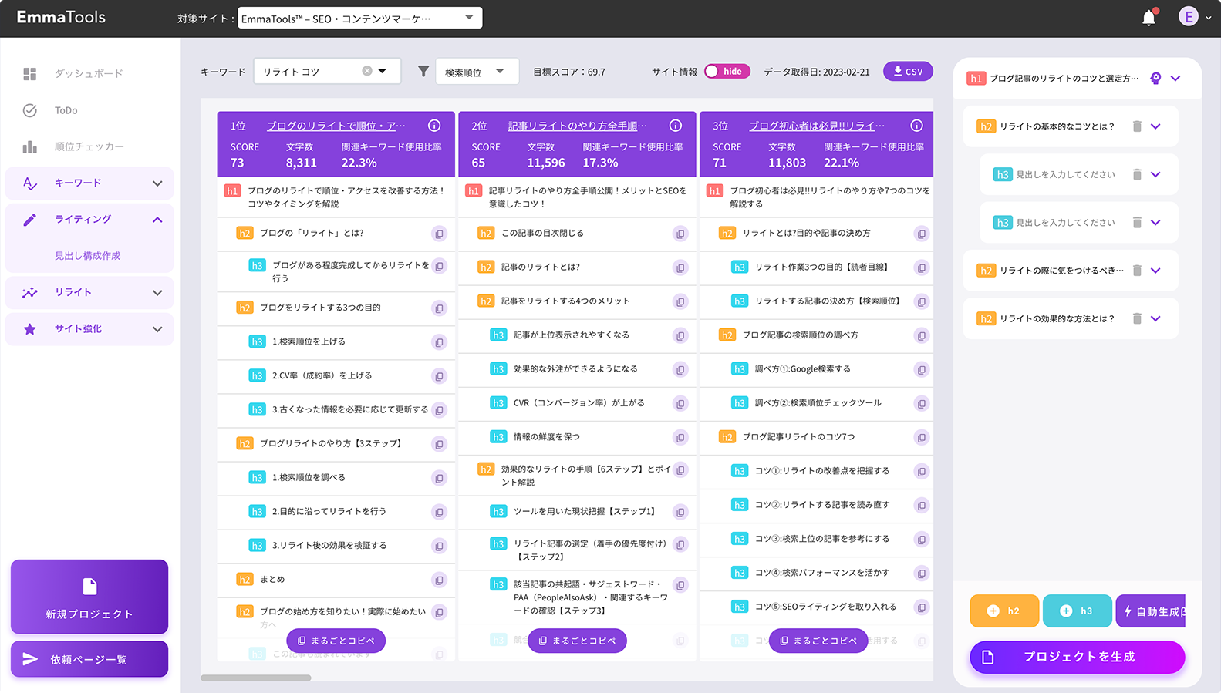Copy heading リライトとは?目的や記事の決め方
1221x693 pixels.
[x=921, y=234]
